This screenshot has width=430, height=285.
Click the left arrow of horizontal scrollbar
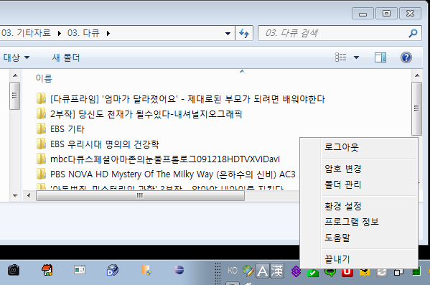29,195
